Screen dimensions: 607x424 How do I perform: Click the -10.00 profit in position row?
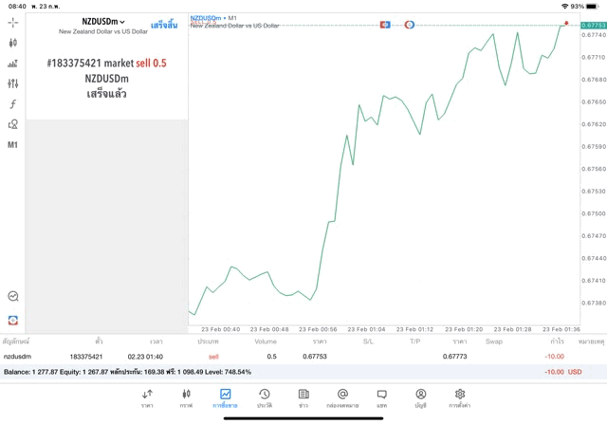click(554, 357)
